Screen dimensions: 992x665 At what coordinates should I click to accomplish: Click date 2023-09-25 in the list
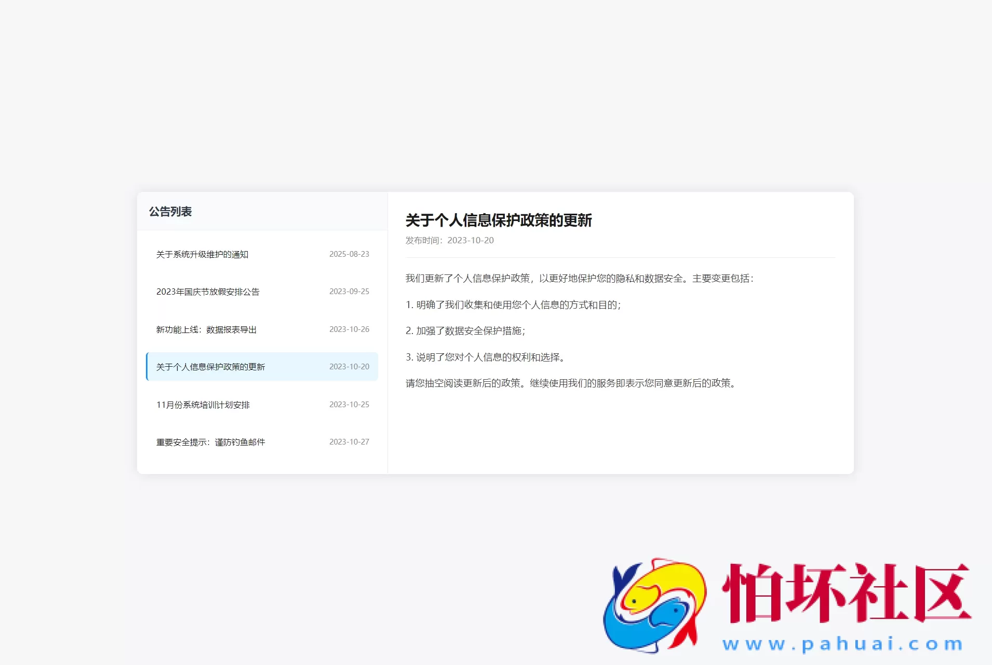349,292
